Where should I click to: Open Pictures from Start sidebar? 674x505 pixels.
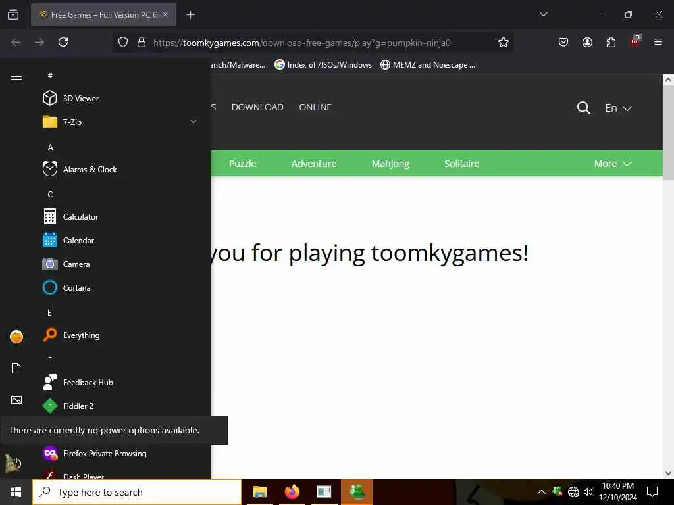click(x=16, y=400)
